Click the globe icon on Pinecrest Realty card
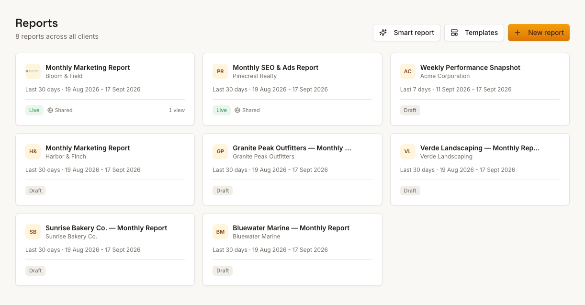 (x=237, y=110)
